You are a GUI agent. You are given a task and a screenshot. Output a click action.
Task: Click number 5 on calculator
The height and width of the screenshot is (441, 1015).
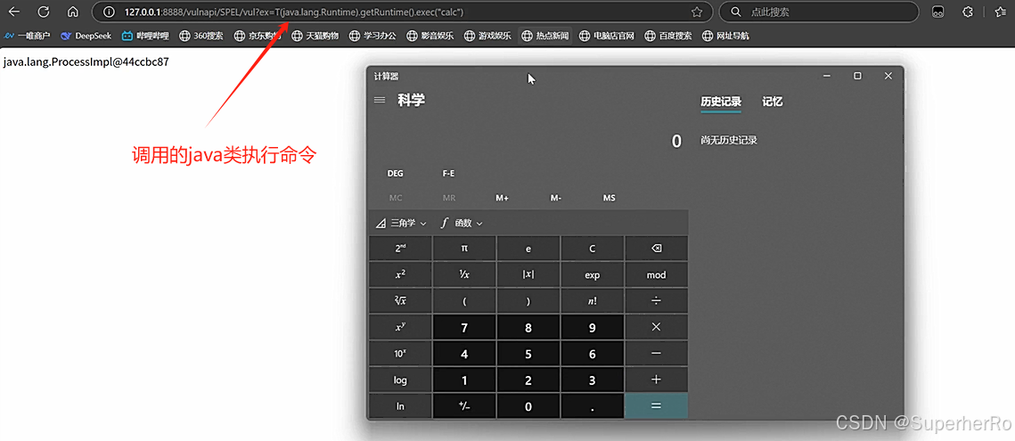coord(528,355)
